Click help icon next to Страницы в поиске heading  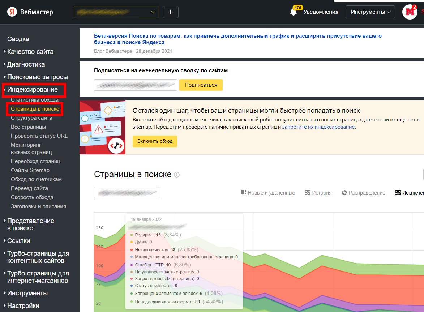(x=177, y=175)
